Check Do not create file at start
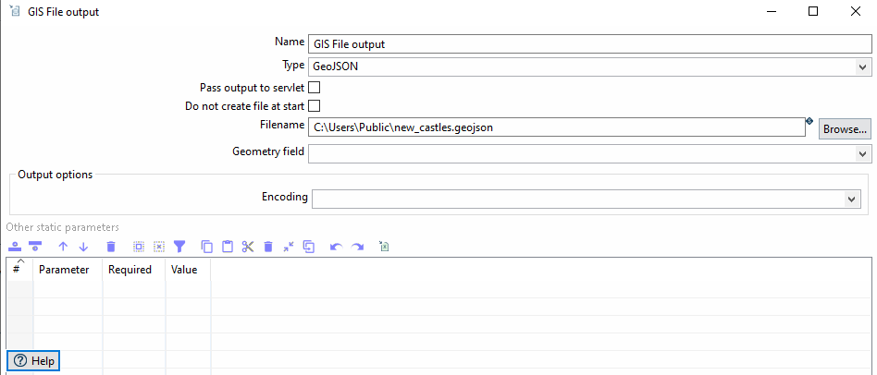The width and height of the screenshot is (877, 375). point(315,105)
